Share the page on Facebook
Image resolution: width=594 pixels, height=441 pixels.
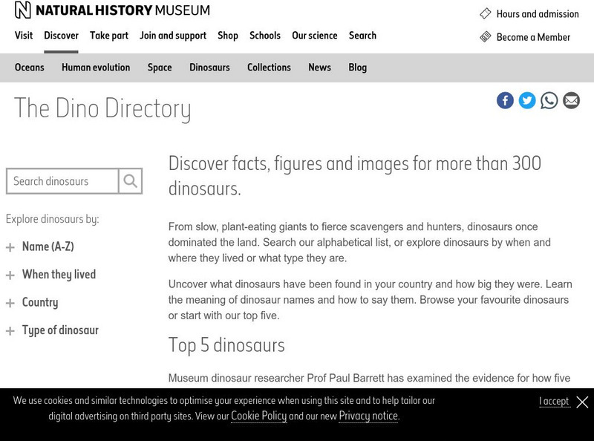click(505, 100)
